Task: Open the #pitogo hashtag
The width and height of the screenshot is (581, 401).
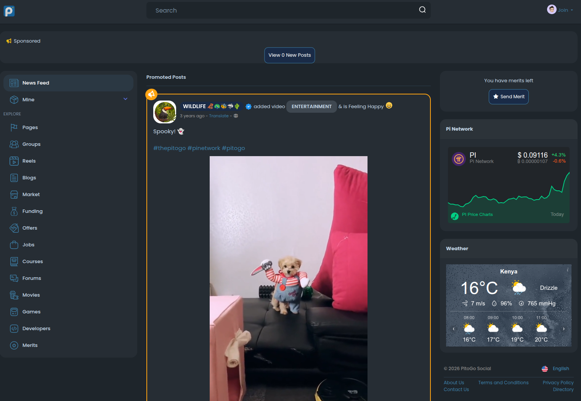Action: click(233, 148)
